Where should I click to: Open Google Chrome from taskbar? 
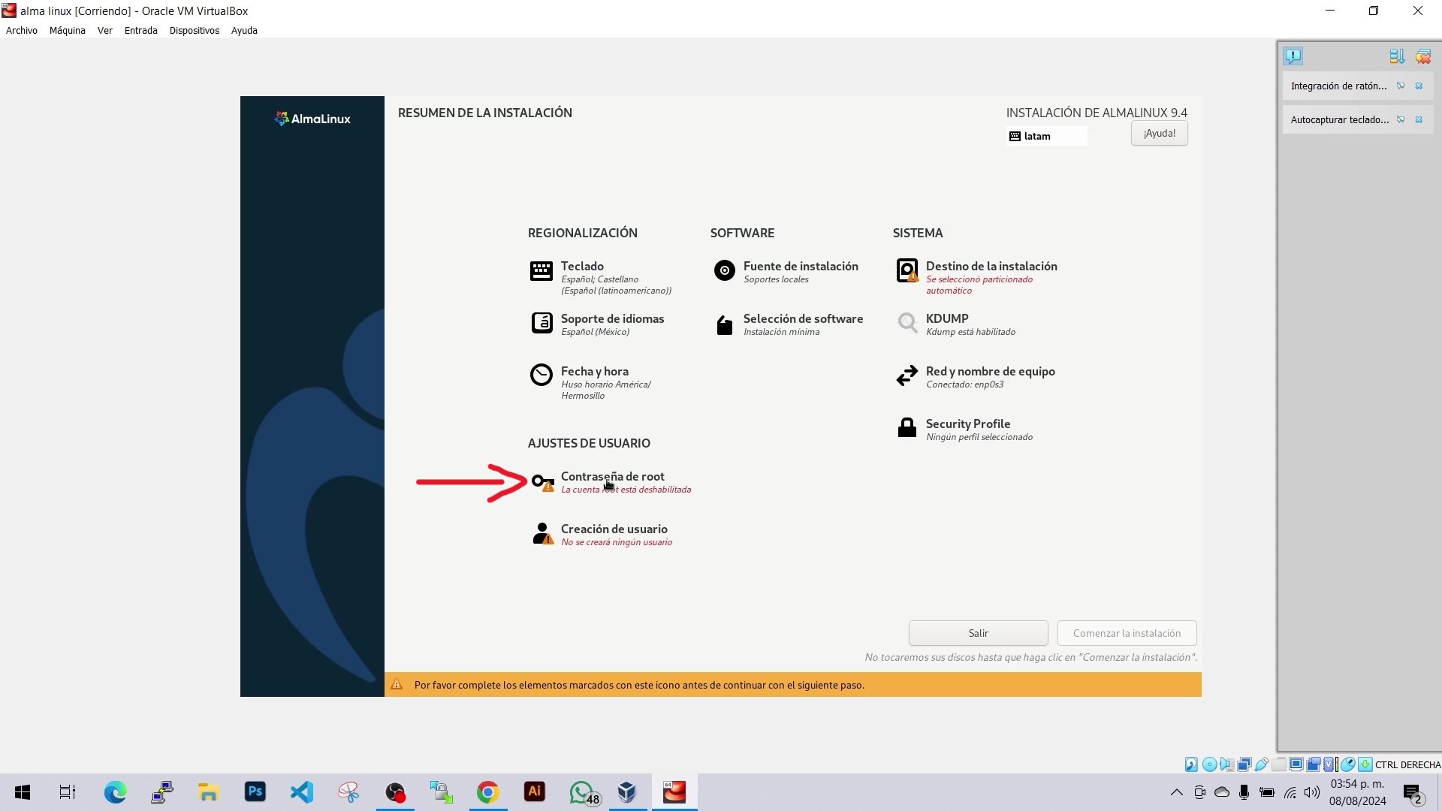(x=488, y=792)
